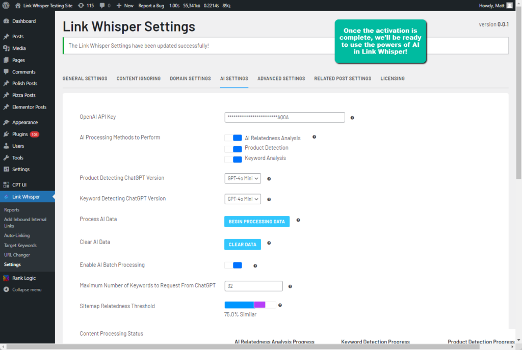Click the Clear Data button
Screen dimensions: 522x350
tap(242, 245)
